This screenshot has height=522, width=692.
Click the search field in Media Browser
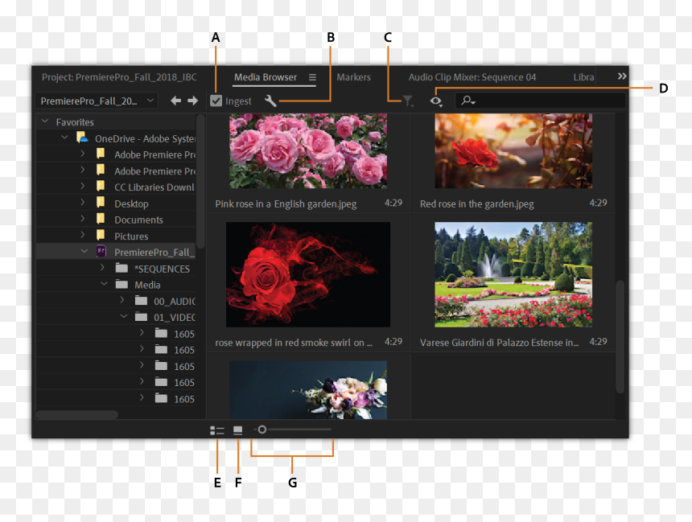pyautogui.click(x=540, y=101)
